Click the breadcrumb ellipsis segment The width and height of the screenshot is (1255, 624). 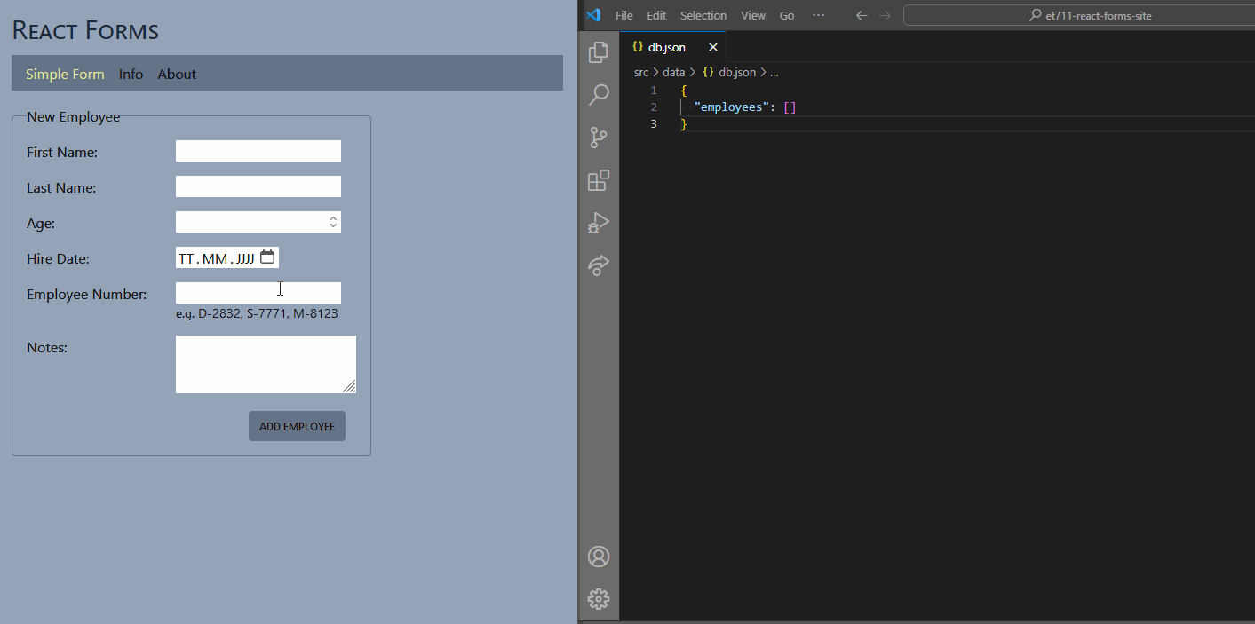774,72
